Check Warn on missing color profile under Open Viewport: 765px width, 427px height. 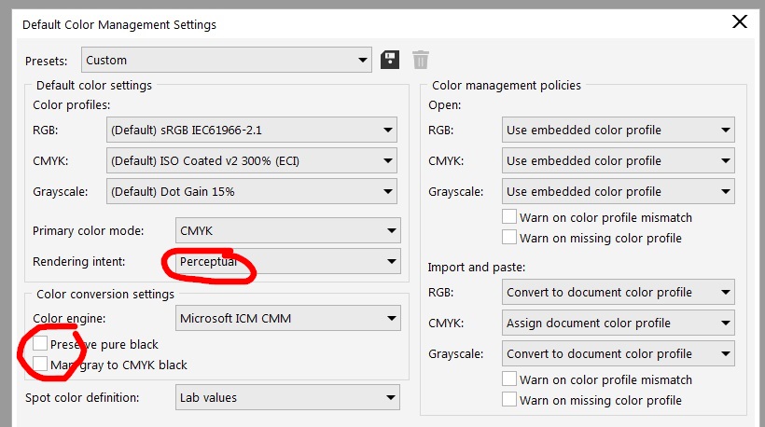[509, 238]
